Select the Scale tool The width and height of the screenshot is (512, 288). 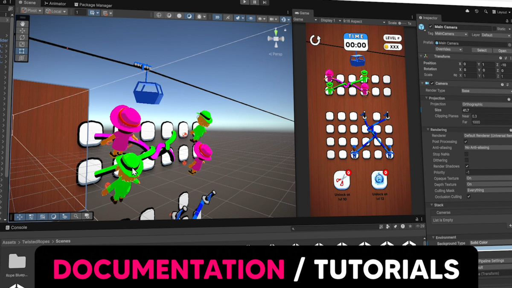(x=22, y=44)
